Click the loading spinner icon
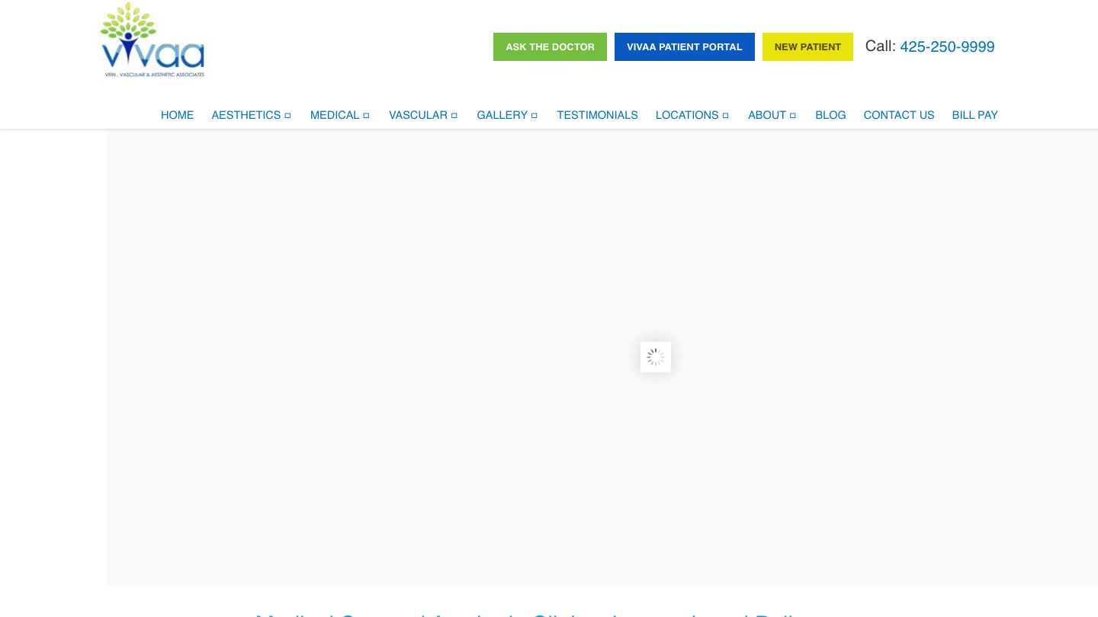The height and width of the screenshot is (617, 1098). point(655,356)
